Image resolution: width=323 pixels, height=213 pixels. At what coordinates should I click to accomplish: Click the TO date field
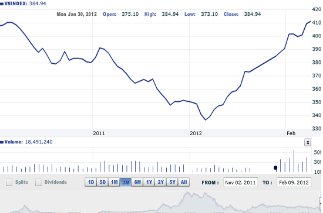pos(294,182)
